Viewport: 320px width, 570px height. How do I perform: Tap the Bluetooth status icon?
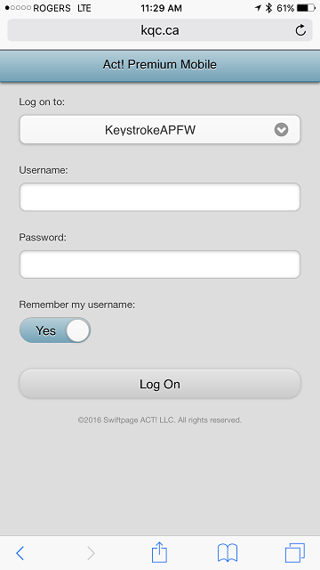pos(268,8)
